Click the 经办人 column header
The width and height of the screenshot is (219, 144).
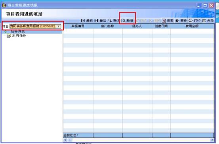pos(137,26)
